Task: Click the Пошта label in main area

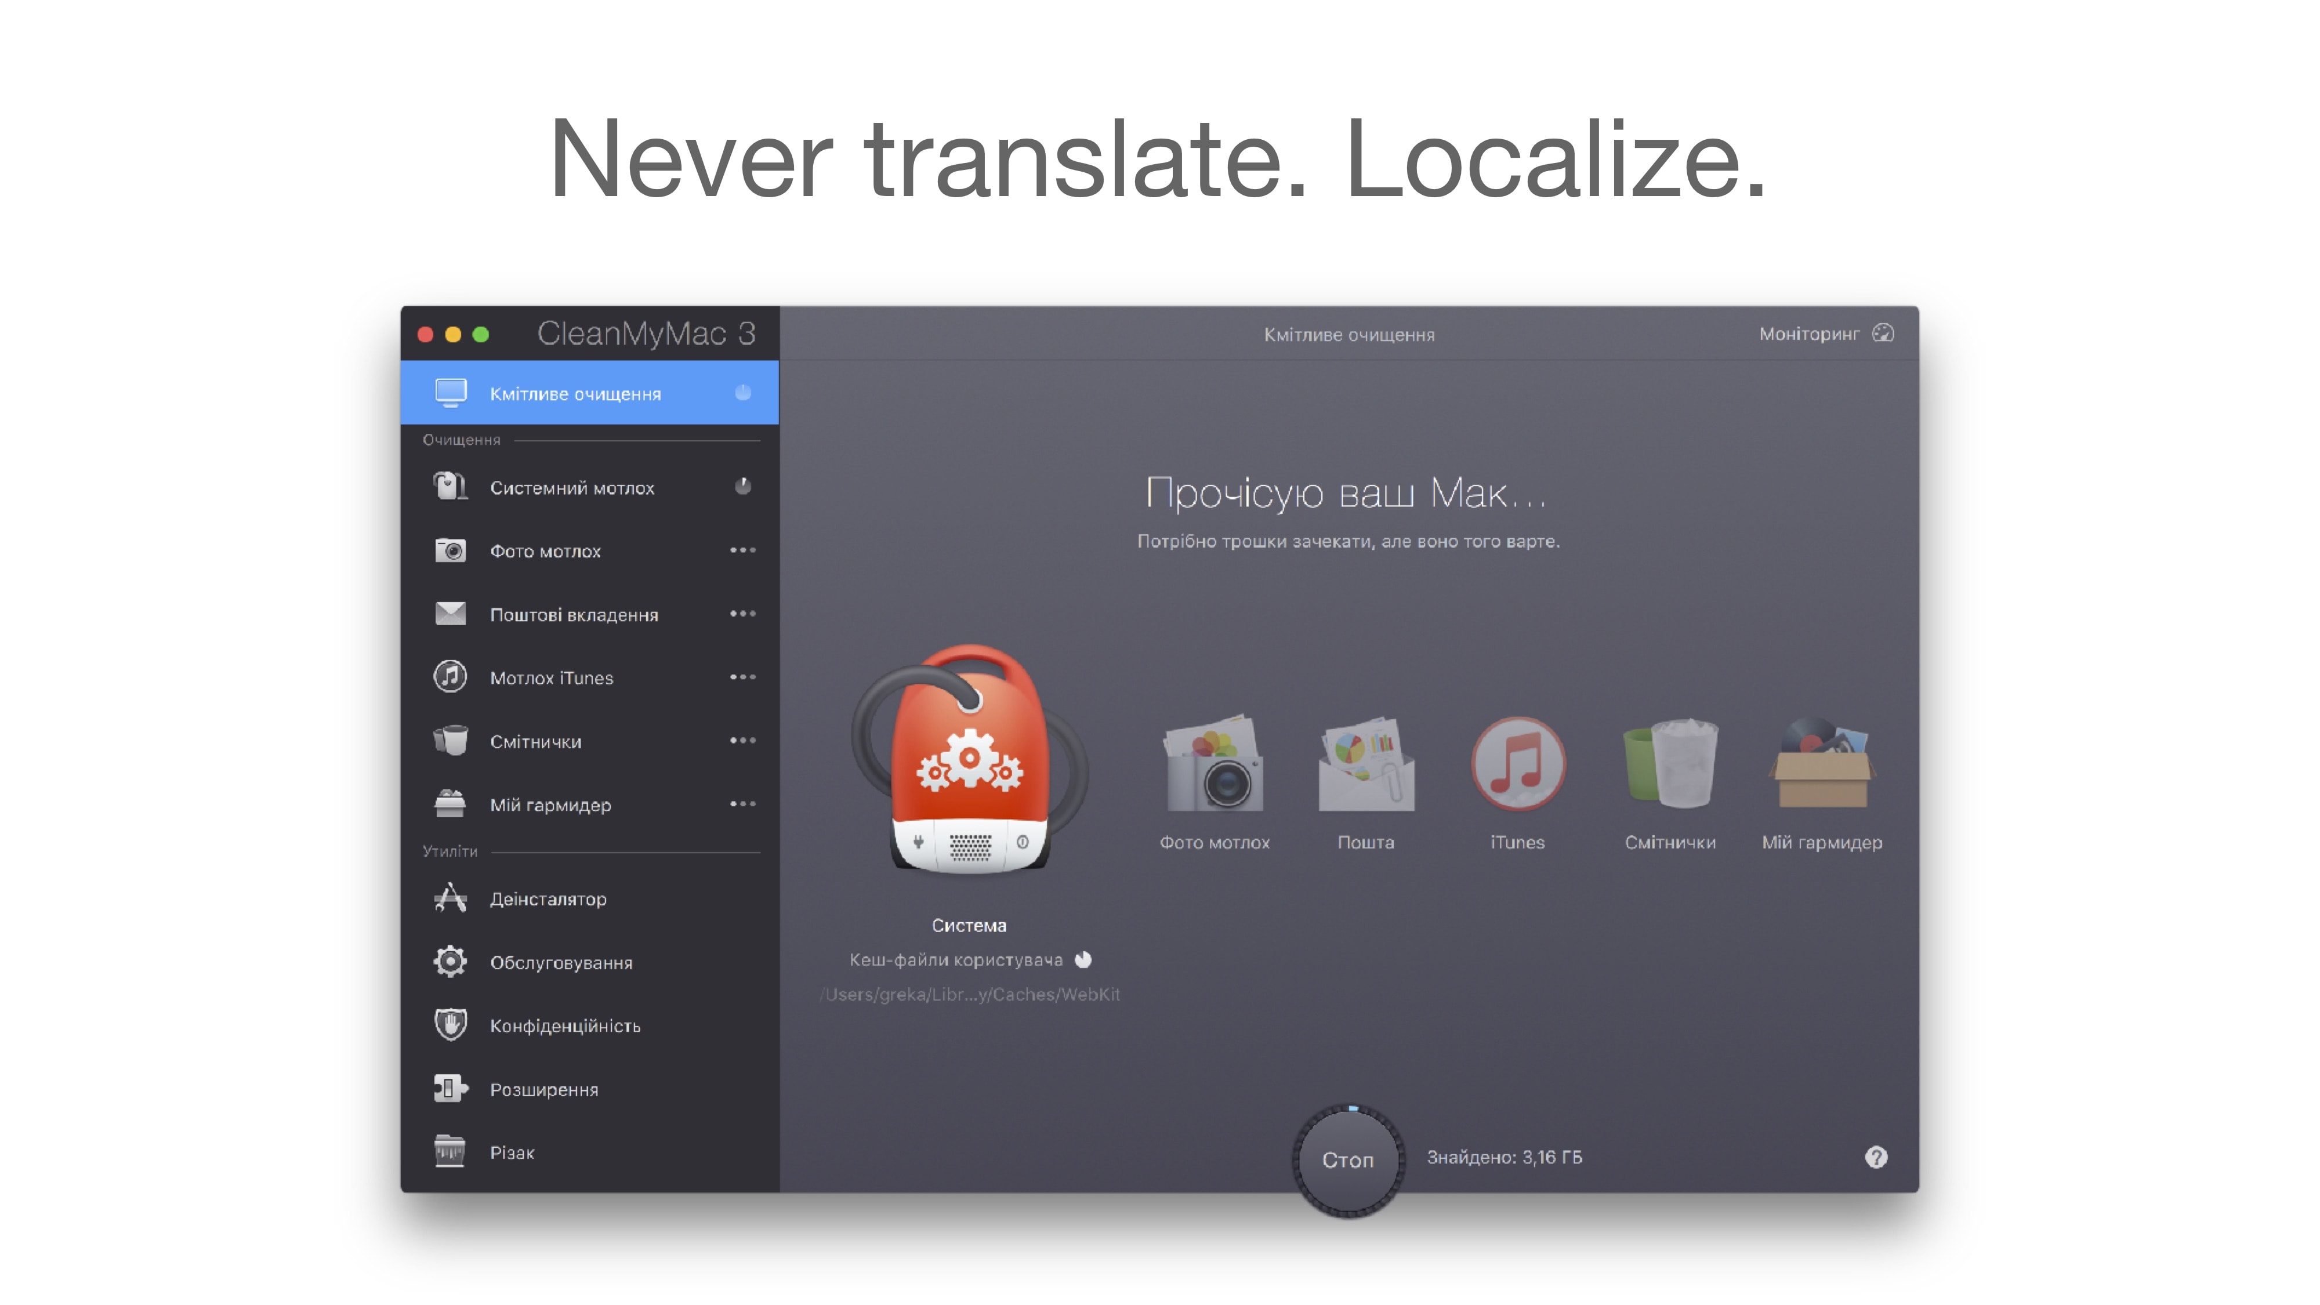Action: (x=1365, y=842)
